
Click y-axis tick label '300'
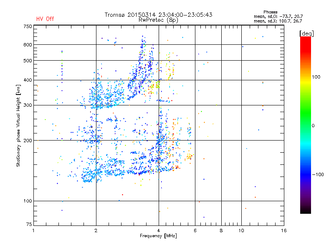pyautogui.click(x=28, y=105)
